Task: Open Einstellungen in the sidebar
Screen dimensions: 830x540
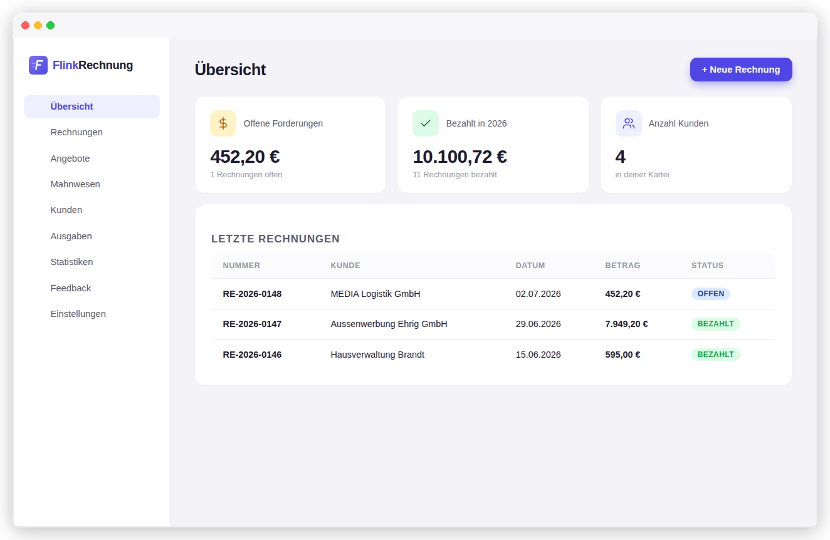Action: point(92,314)
